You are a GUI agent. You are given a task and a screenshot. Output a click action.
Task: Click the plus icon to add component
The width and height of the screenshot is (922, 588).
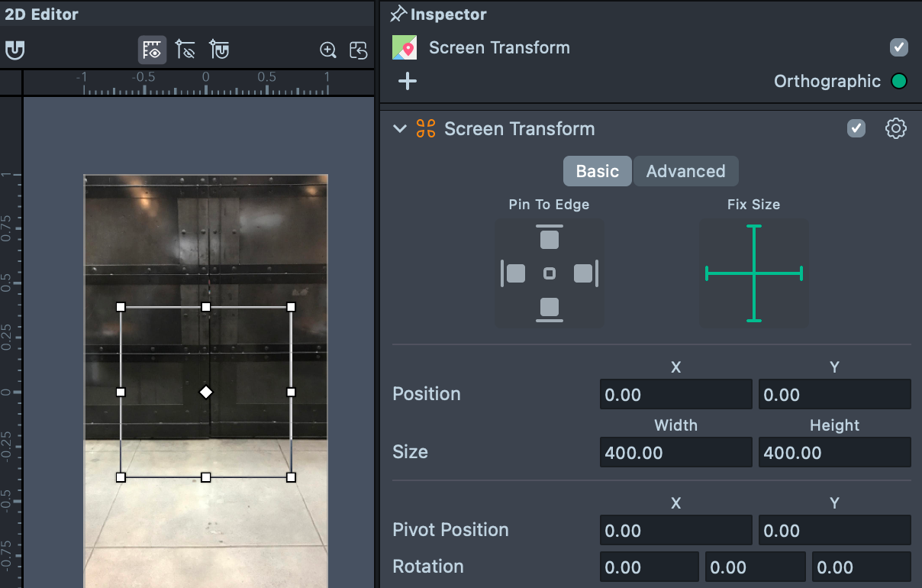[408, 81]
